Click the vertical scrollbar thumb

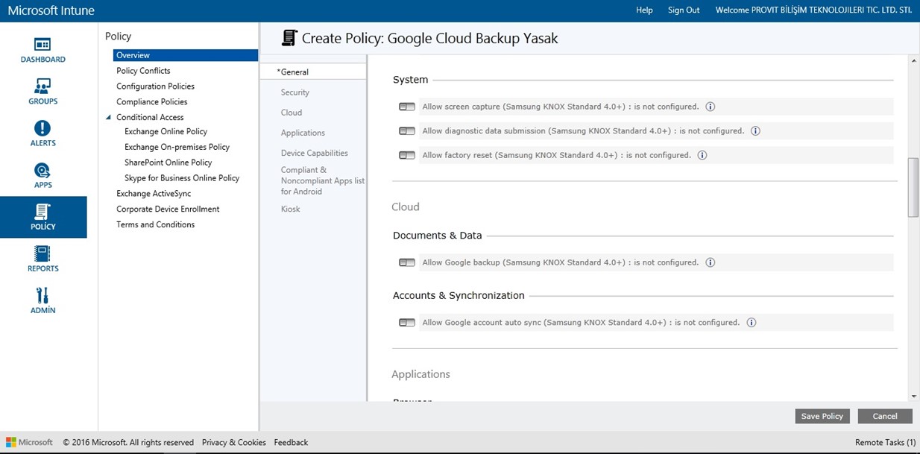[x=914, y=186]
